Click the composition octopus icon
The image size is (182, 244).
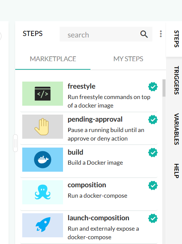43,192
